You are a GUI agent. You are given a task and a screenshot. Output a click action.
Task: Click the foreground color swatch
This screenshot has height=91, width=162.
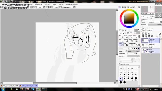pos(136,30)
